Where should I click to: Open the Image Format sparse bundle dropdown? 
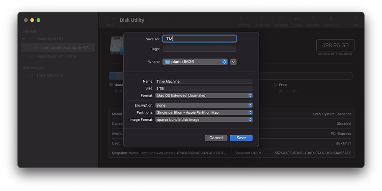pos(204,119)
